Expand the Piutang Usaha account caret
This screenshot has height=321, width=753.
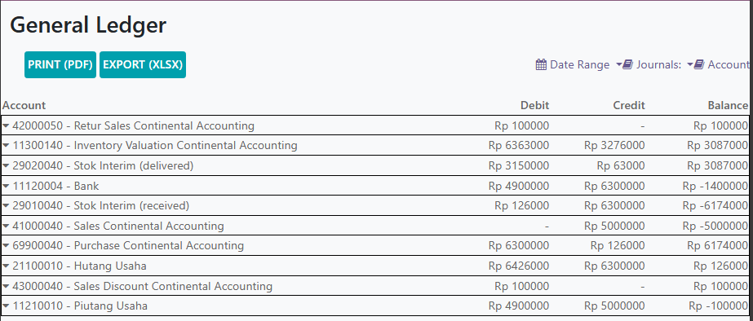click(6, 306)
